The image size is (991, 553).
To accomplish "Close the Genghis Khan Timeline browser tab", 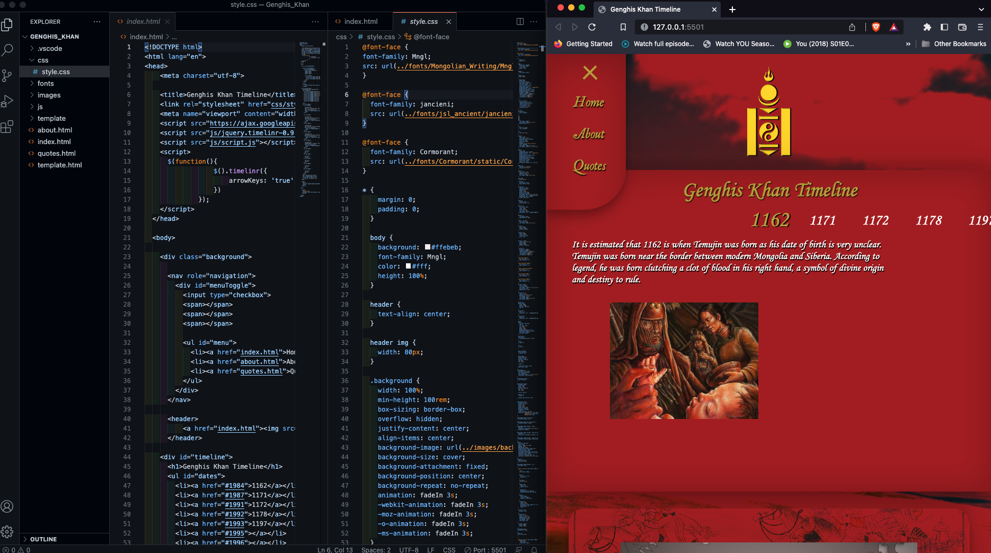I will [x=714, y=10].
